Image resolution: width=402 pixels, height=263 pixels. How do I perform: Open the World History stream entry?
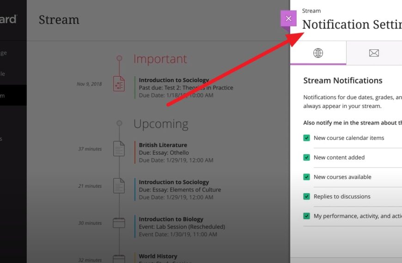tap(158, 256)
